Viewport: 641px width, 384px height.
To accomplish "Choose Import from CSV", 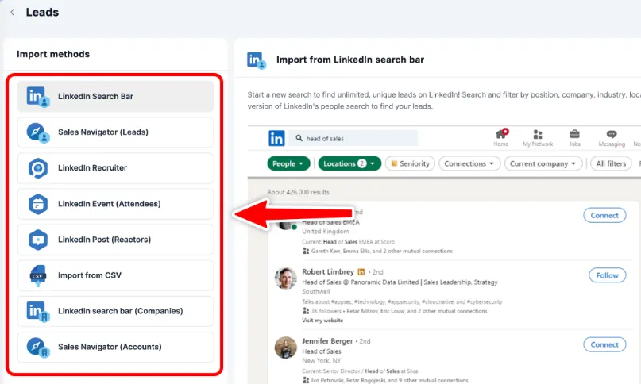I will [115, 275].
